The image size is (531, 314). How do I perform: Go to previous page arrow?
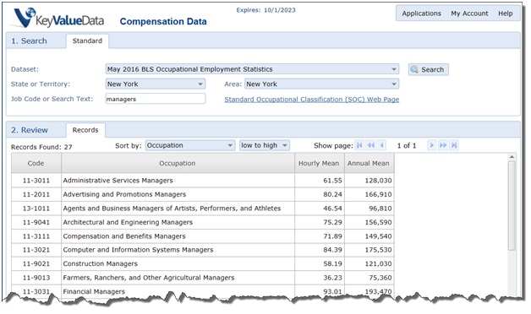coord(381,145)
